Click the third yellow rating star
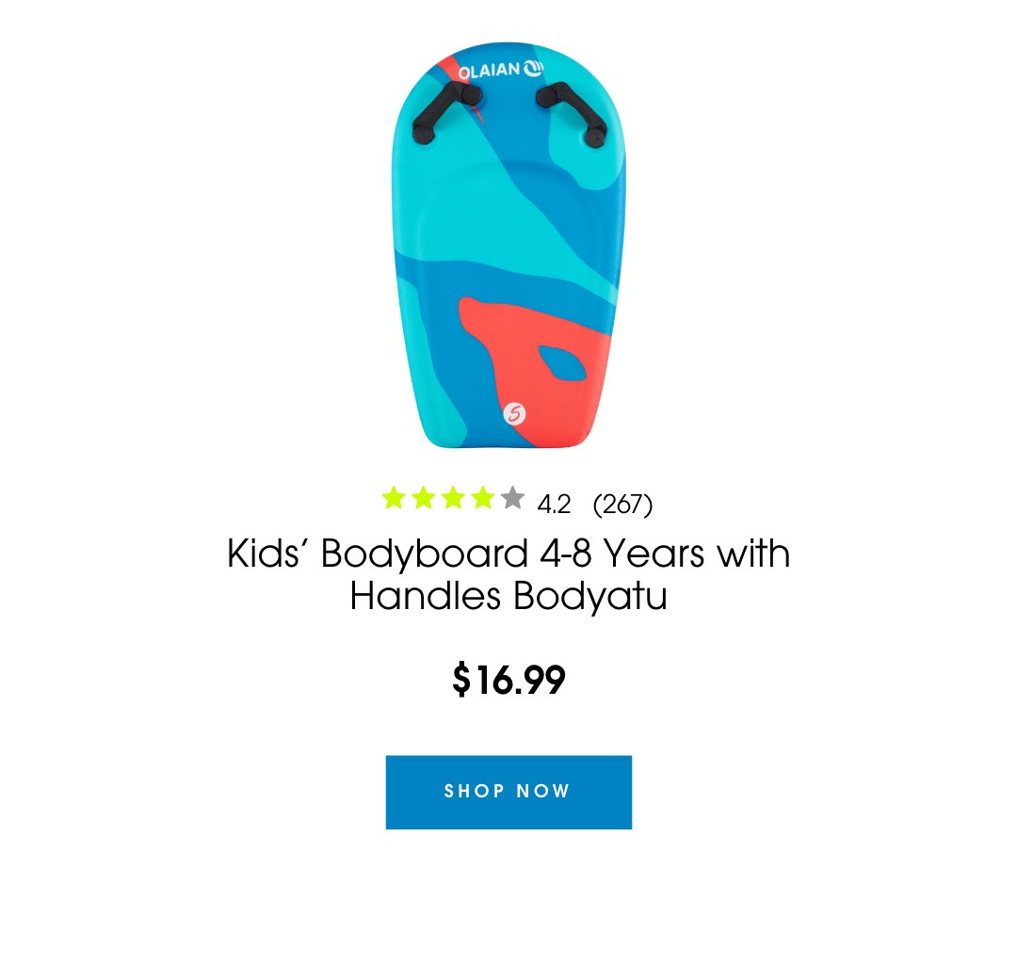The width and height of the screenshot is (1017, 964). [453, 498]
